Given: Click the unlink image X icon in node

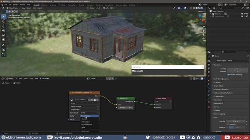Looking at the screenshot, I should tap(97, 100).
